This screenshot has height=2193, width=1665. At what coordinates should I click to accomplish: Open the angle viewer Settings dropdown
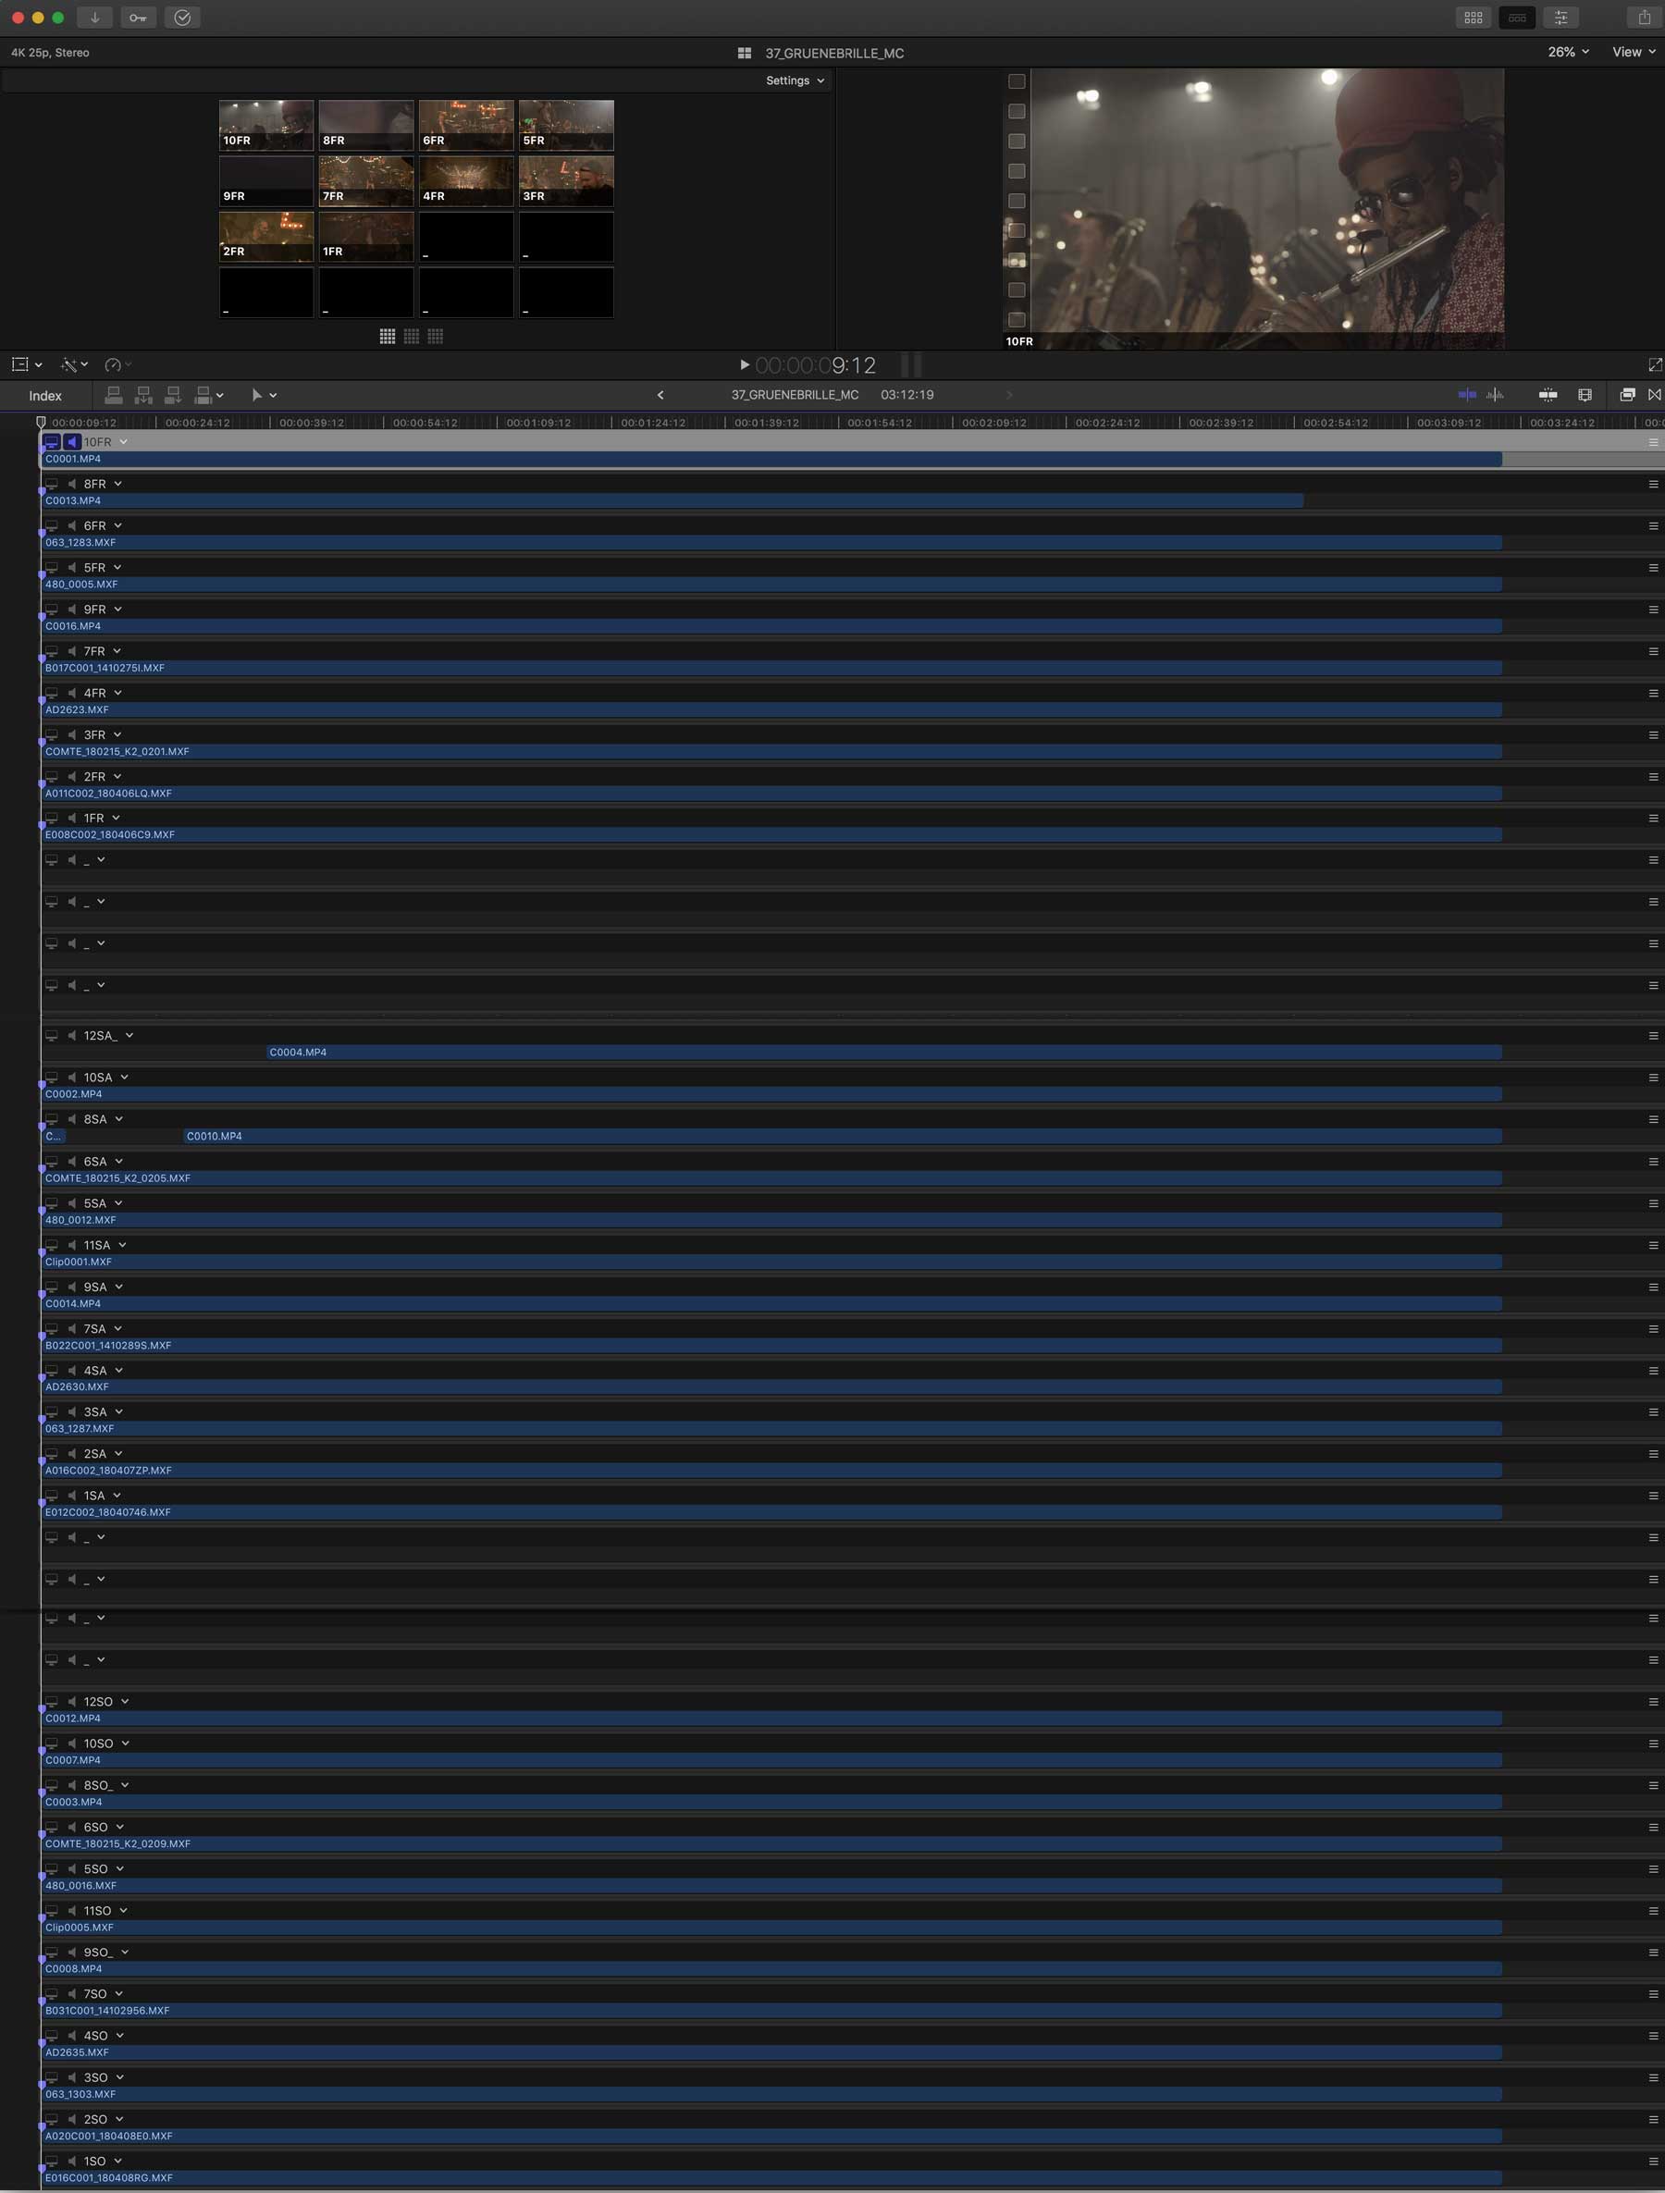795,80
